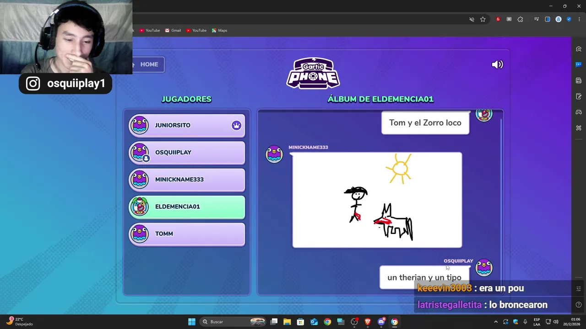Open the taskbar clock and date
Viewport: 586px width, 329px height.
[x=572, y=322]
